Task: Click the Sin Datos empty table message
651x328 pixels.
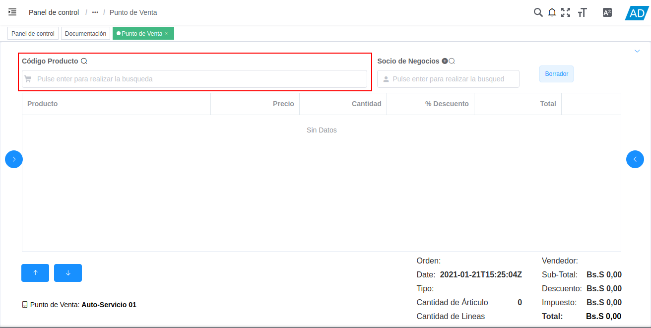Action: (322, 130)
